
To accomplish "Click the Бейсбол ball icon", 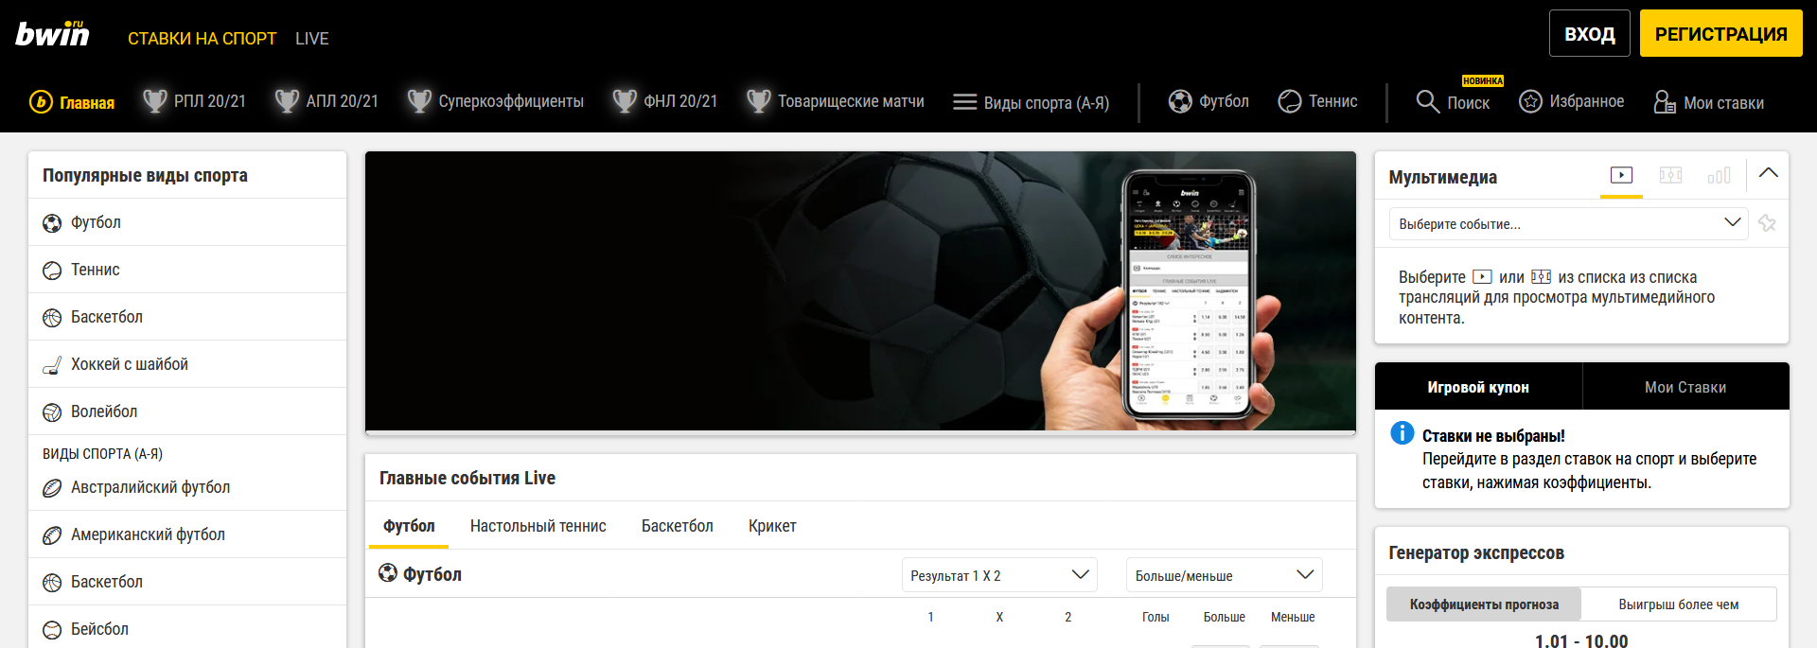I will tap(52, 630).
